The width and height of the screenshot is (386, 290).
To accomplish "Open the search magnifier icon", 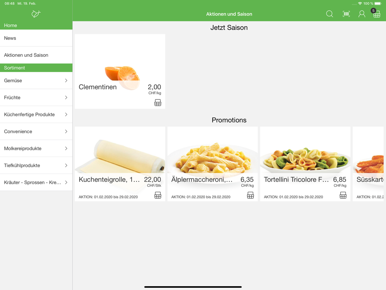I will pos(329,14).
